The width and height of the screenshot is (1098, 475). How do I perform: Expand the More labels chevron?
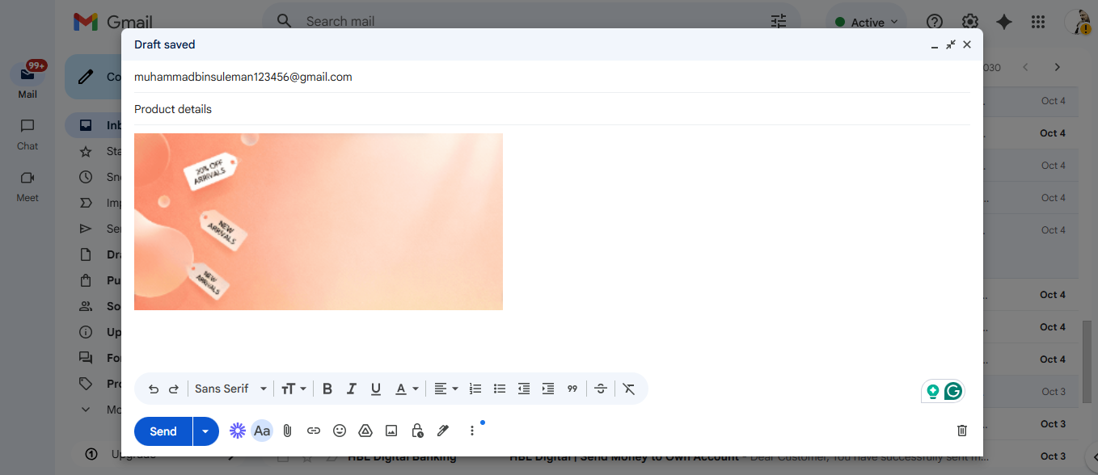(86, 410)
